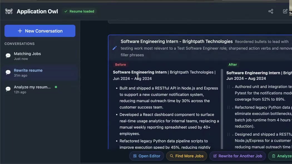Toggle the green Resume loaded status badge

coord(79,11)
